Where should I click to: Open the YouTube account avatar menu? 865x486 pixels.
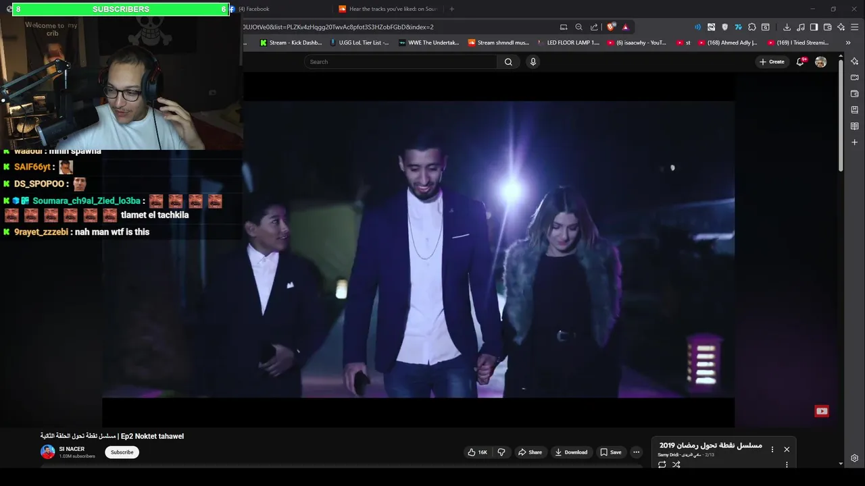point(820,61)
